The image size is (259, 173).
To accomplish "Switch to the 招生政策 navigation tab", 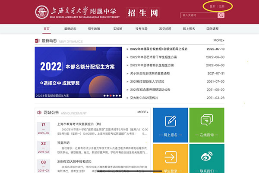I will click(94, 29).
